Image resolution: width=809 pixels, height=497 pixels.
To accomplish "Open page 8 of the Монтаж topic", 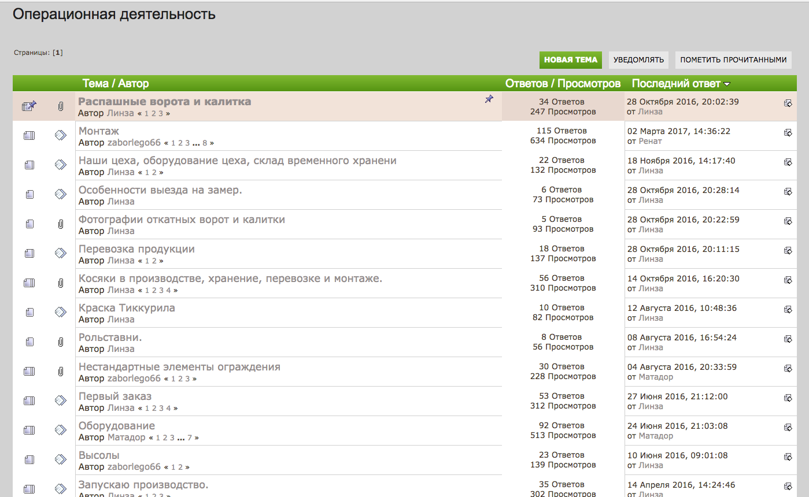I will point(205,143).
